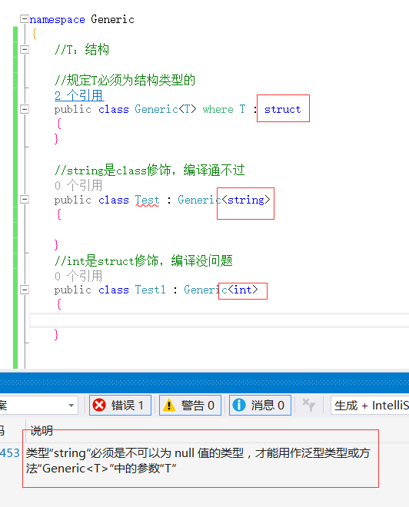Screen dimensions: 409x507
Task: Open 0 个引用 above class Test
Action: [78, 186]
